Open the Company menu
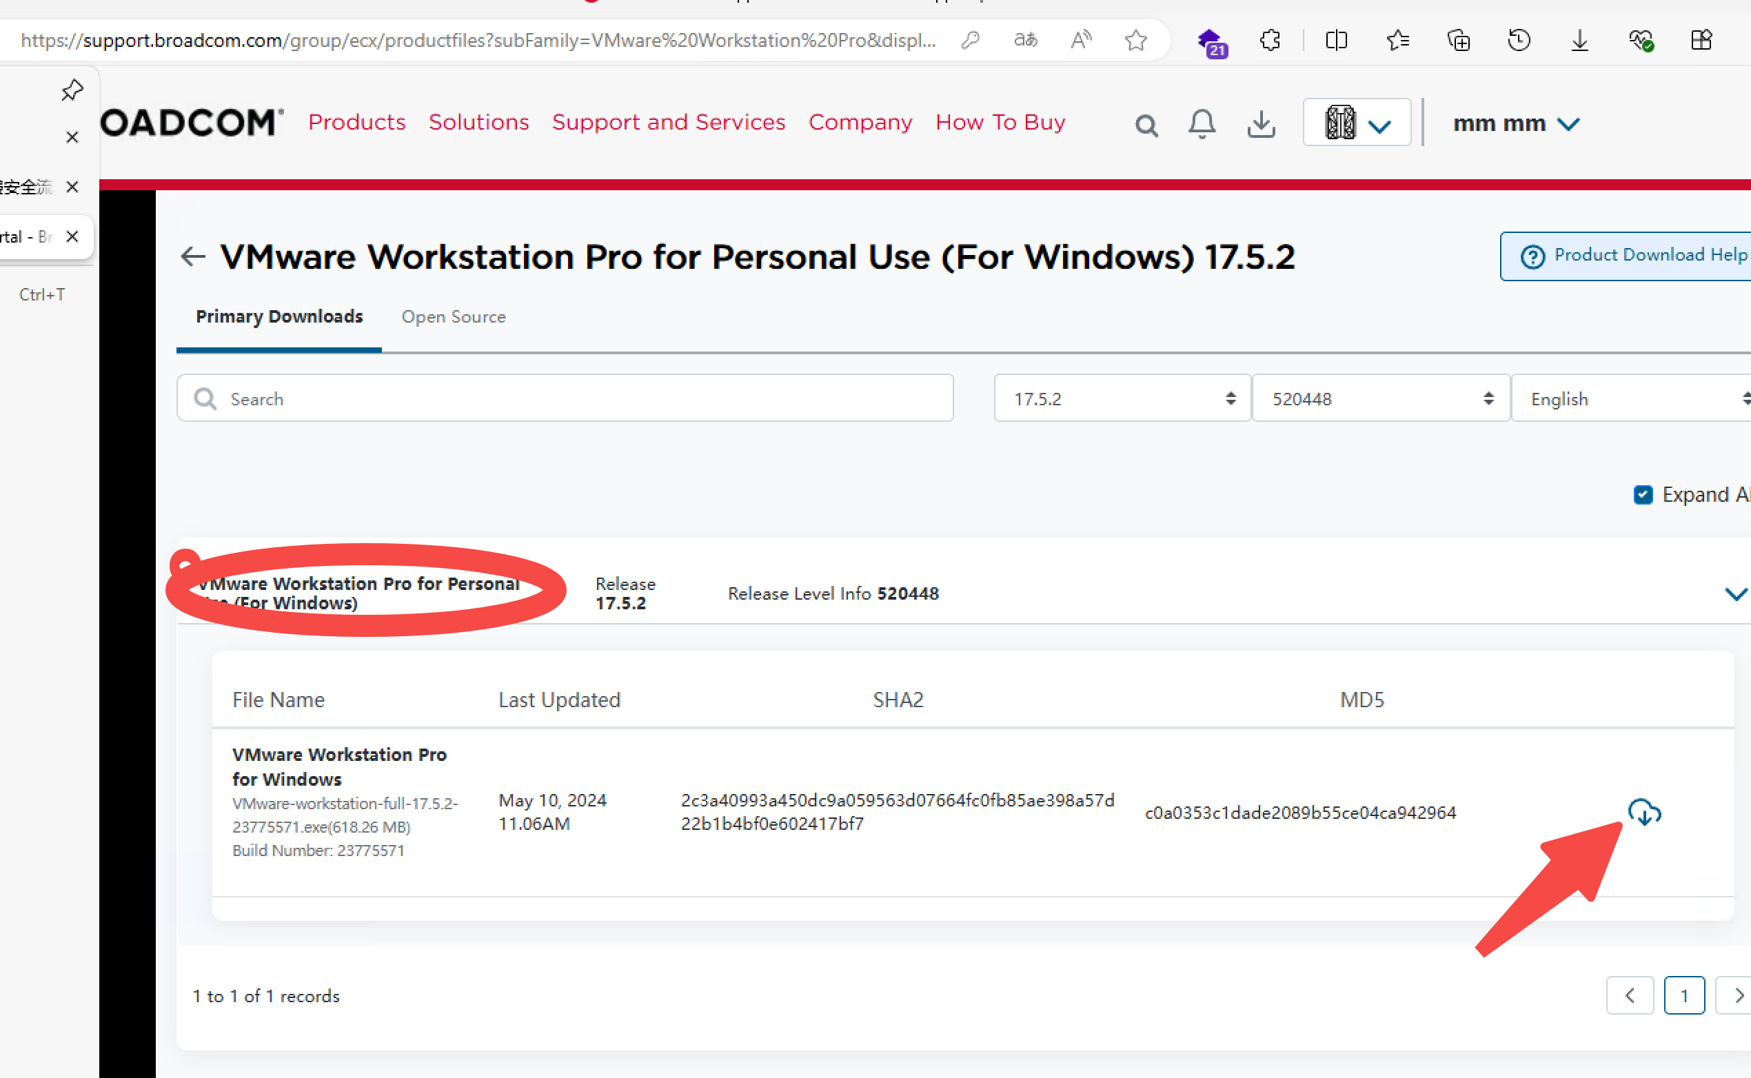 tap(860, 122)
